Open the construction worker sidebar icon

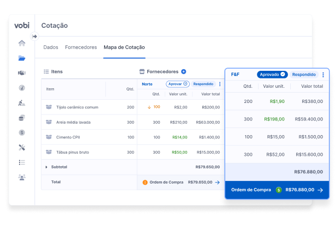tap(22, 103)
